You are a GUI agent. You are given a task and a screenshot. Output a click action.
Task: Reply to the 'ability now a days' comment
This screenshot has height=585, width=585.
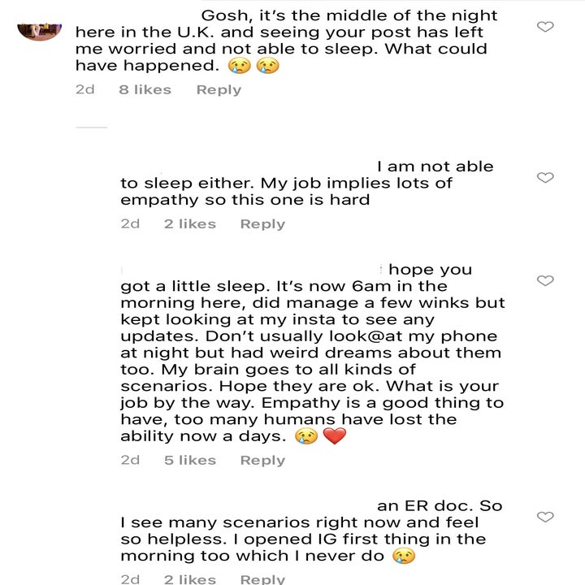point(262,460)
